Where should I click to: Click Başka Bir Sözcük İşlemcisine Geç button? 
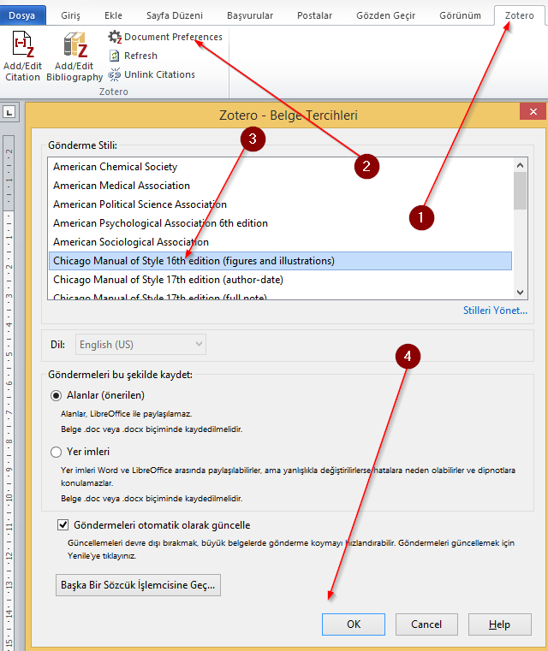click(138, 585)
